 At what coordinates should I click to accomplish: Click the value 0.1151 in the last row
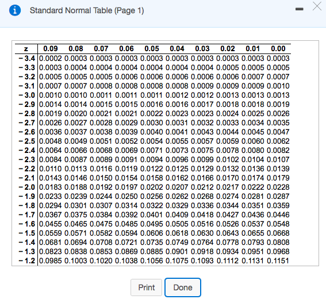278,260
